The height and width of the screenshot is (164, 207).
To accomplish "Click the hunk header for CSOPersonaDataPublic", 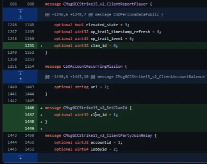I will (104, 14).
